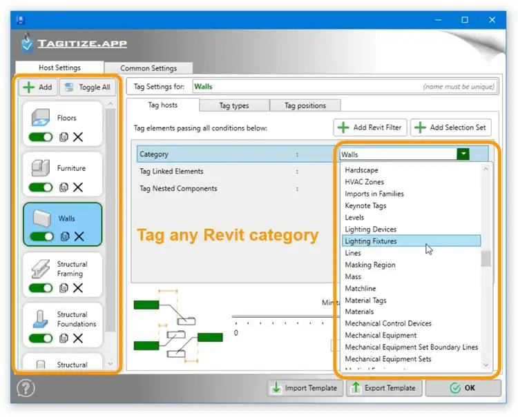
Task: Toggle off the Floors tagging switch
Action: (41, 137)
